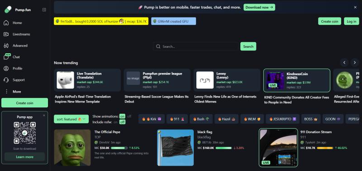
Task: Open the sort: featured dropdown
Action: (71, 119)
